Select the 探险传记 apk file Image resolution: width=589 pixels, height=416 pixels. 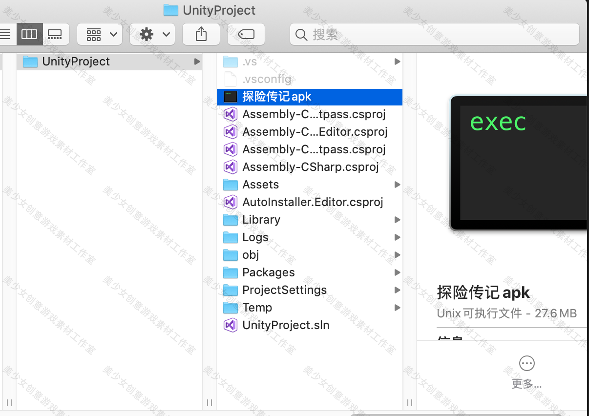coord(310,97)
